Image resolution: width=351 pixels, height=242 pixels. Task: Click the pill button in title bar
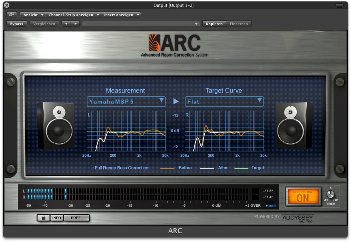coord(339,5)
